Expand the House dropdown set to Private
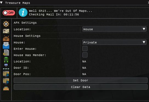The width and height of the screenshot is (149, 102). tap(114, 42)
